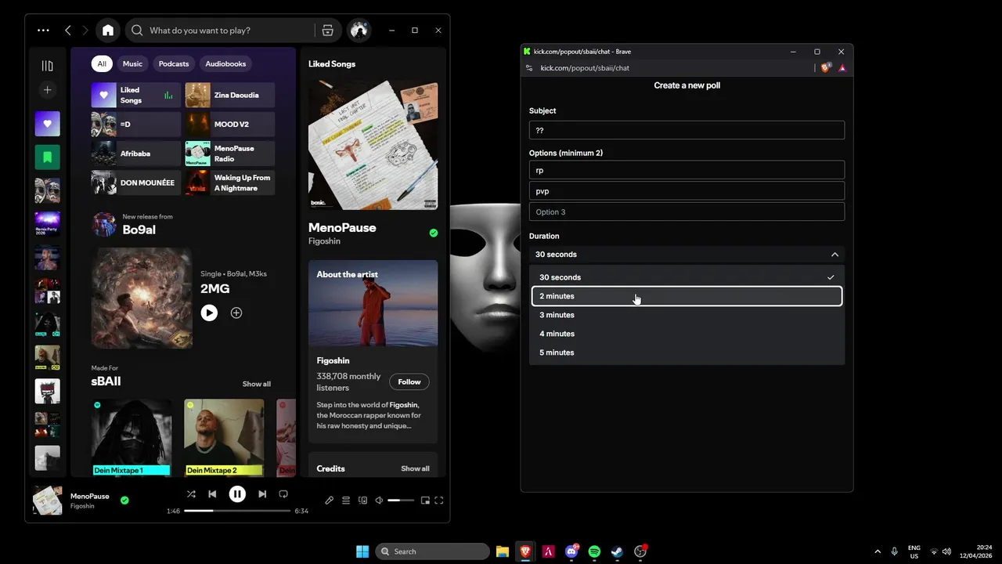Open Steam from taskbar
The height and width of the screenshot is (564, 1002).
tap(618, 551)
